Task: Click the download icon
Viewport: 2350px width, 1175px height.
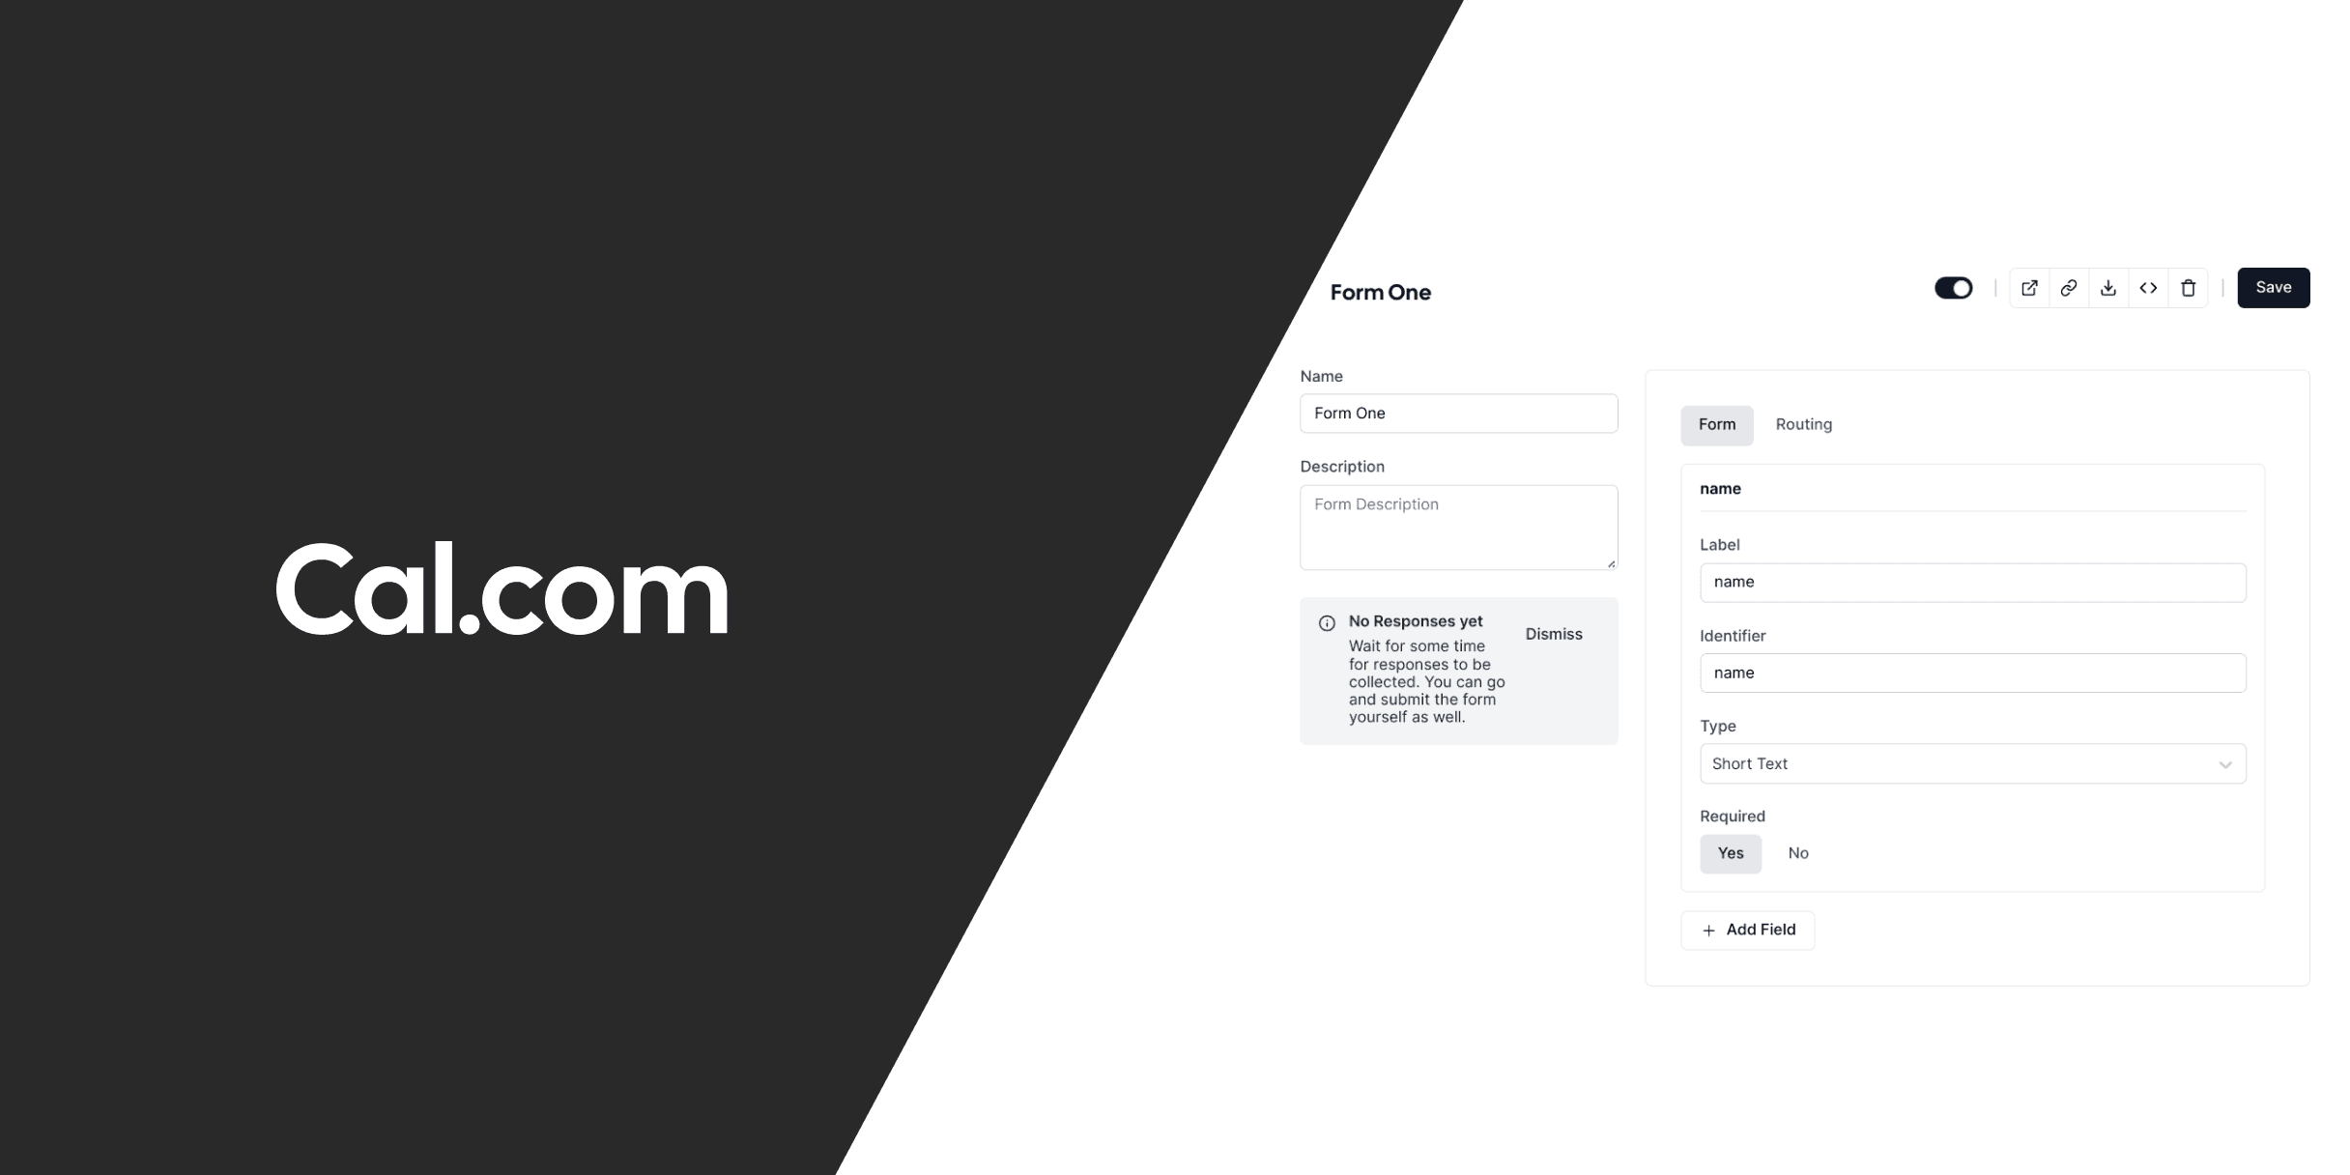Action: click(x=2108, y=288)
